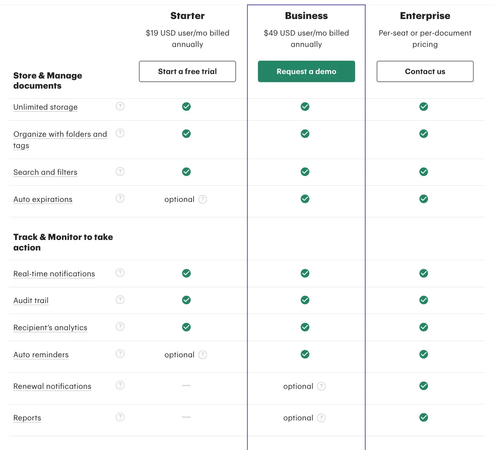Click the green Request a demo button
This screenshot has width=494, height=450.
307,72
